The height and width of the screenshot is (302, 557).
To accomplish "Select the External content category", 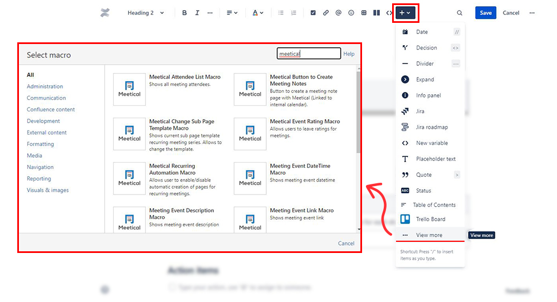I will (47, 133).
